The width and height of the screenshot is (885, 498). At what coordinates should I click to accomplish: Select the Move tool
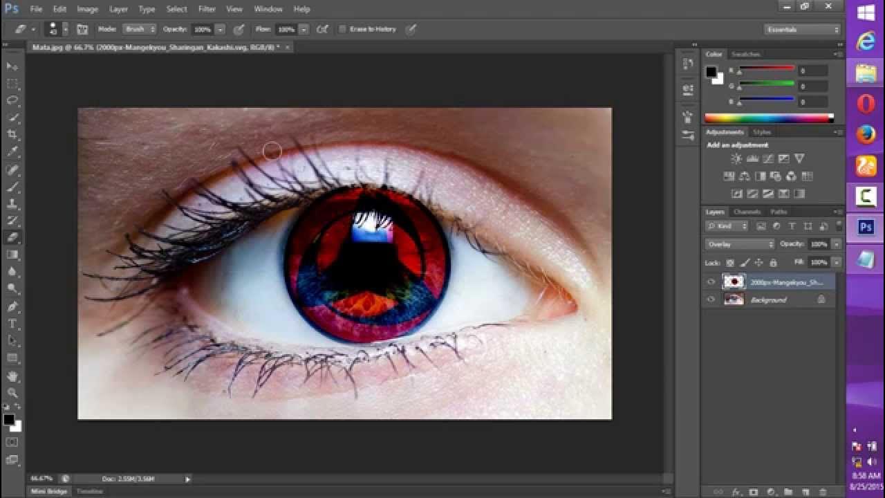click(12, 66)
